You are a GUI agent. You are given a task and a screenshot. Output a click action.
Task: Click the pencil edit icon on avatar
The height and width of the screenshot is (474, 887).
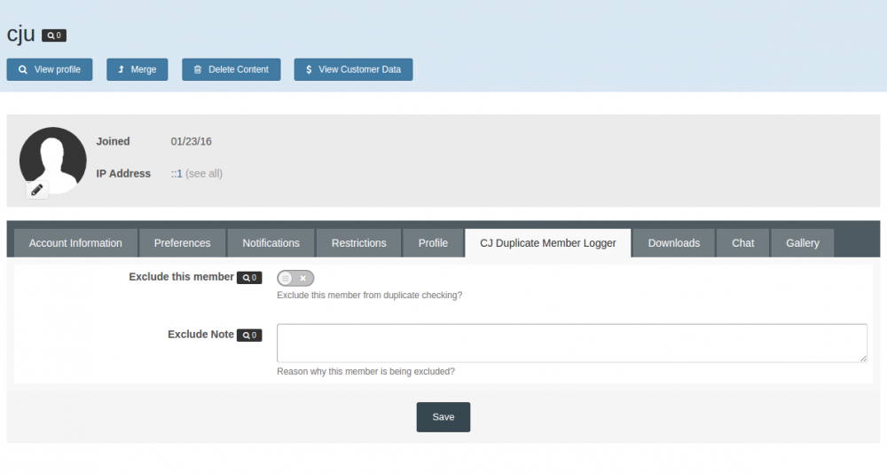[x=36, y=189]
